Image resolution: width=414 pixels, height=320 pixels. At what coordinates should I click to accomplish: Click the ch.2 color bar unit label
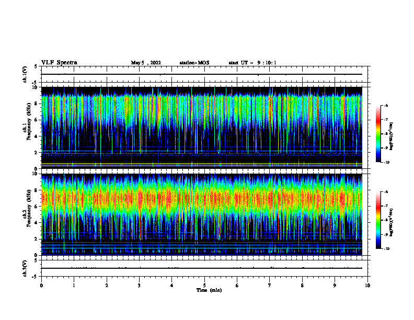pyautogui.click(x=392, y=223)
